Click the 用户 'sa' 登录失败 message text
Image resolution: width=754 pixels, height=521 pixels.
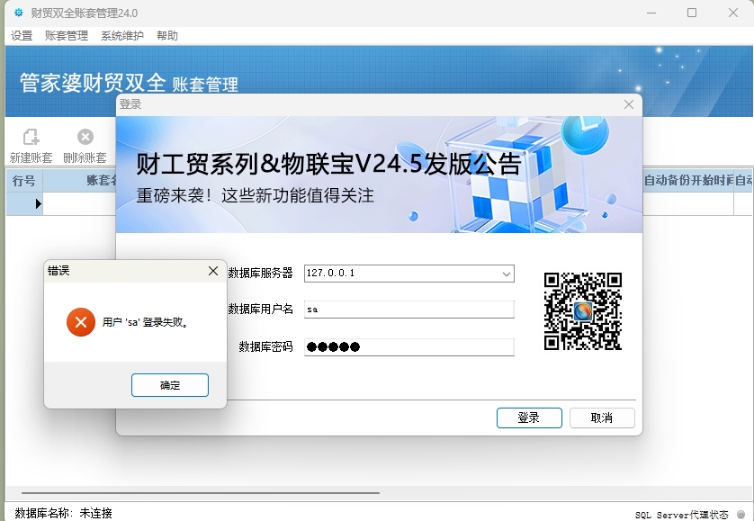pyautogui.click(x=145, y=322)
